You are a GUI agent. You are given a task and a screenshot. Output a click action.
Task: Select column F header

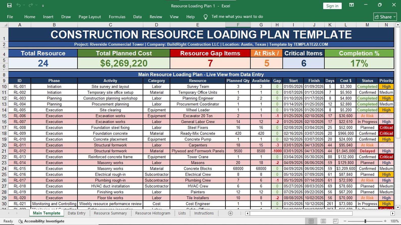238,25
